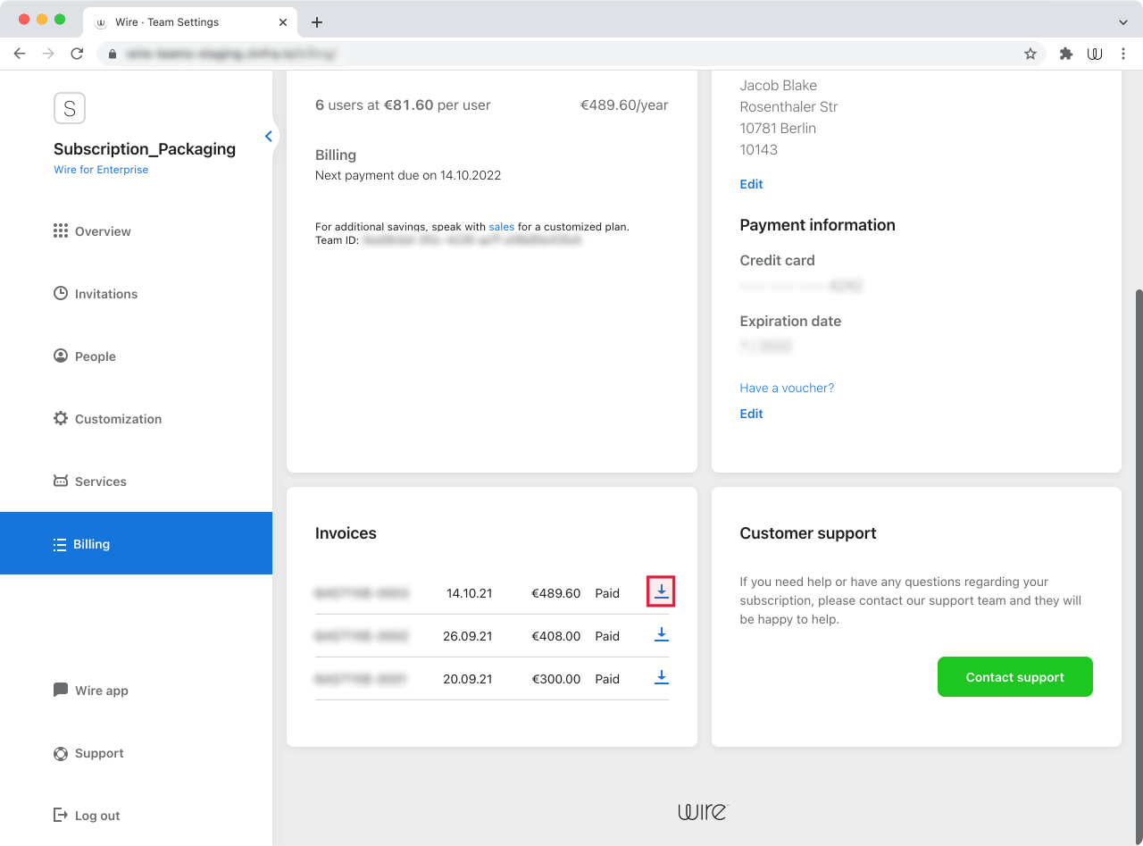Image resolution: width=1143 pixels, height=846 pixels.
Task: Click the €300.00 invoice amount
Action: click(x=555, y=679)
